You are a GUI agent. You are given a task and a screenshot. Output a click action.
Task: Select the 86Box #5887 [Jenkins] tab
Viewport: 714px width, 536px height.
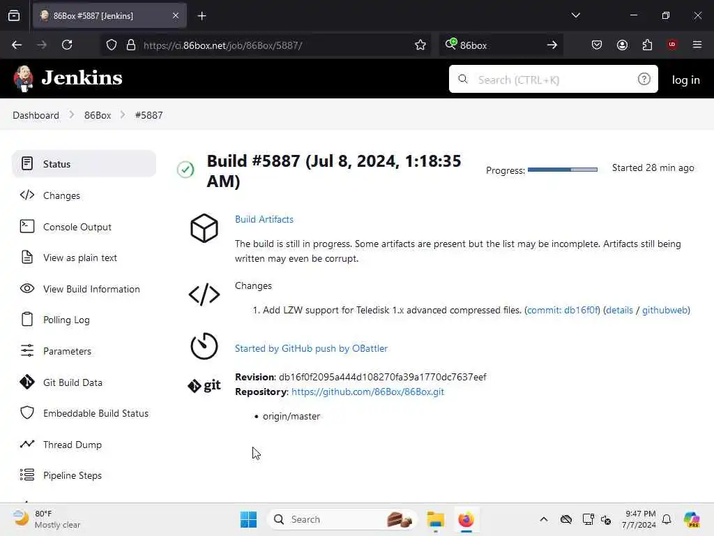tap(109, 15)
